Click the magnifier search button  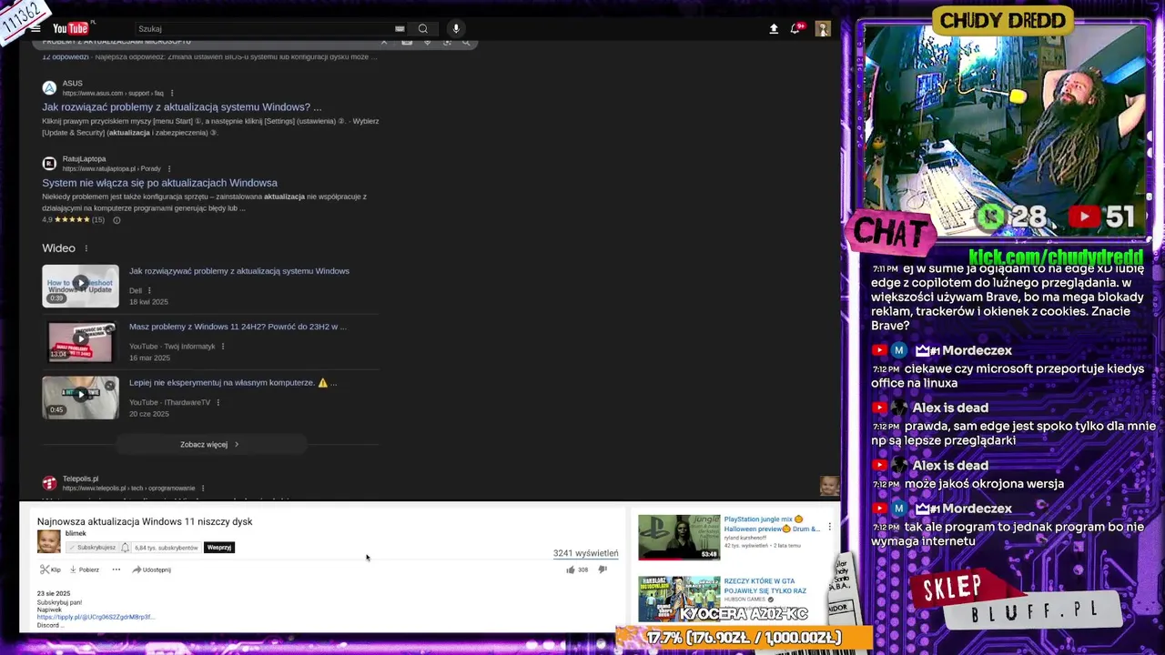pos(423,28)
